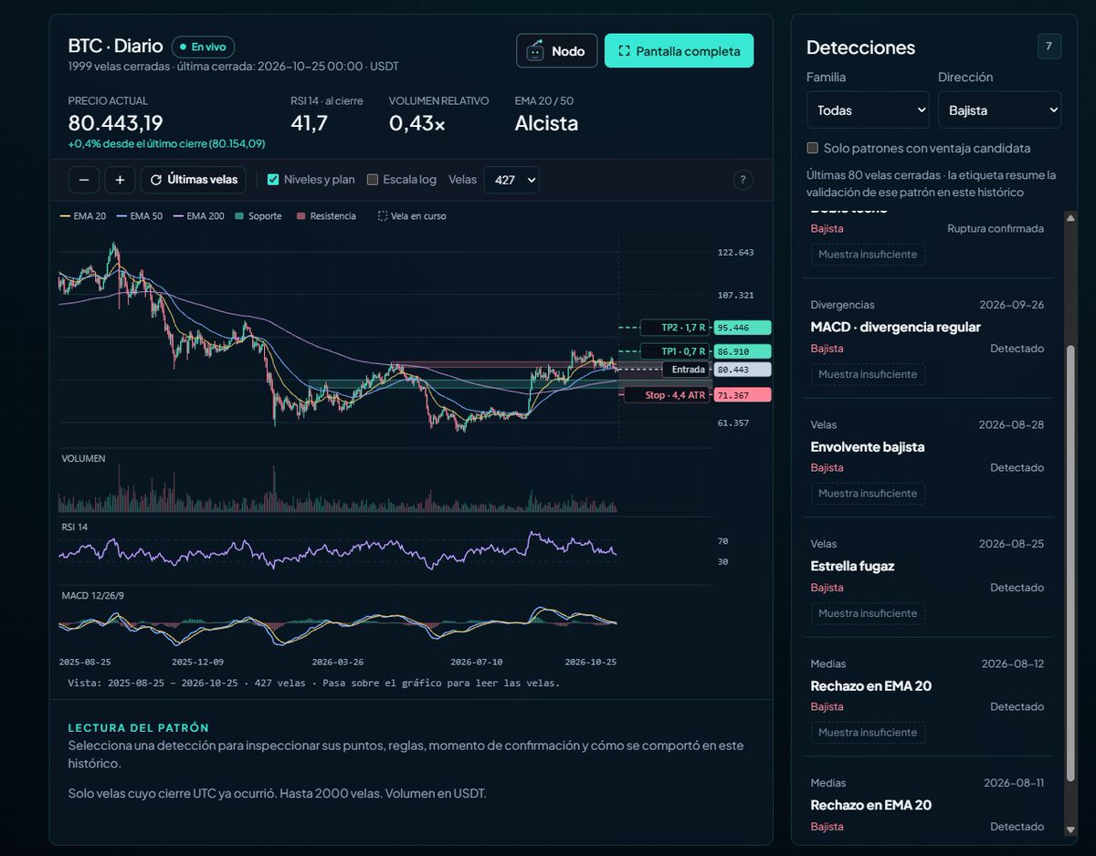
Task: Click the fullscreen icon in Pantalla completa
Action: [x=625, y=51]
